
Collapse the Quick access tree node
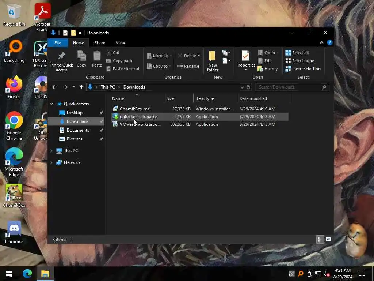coord(51,104)
